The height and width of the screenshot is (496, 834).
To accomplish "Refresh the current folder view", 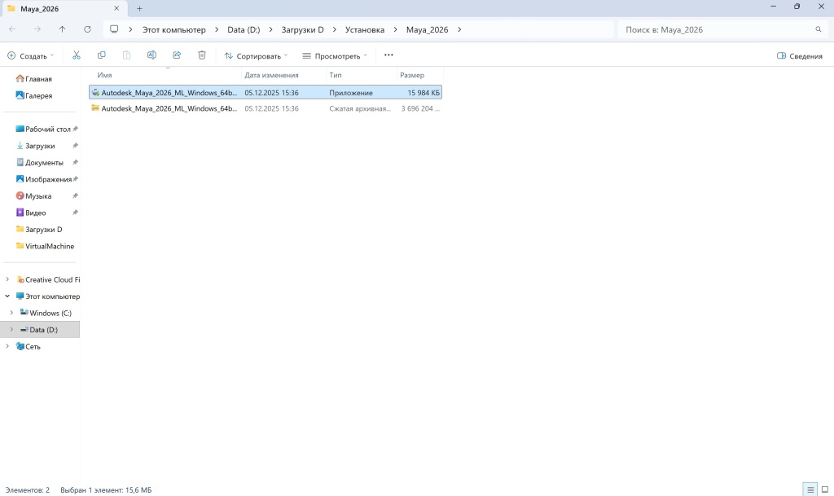I will (87, 29).
